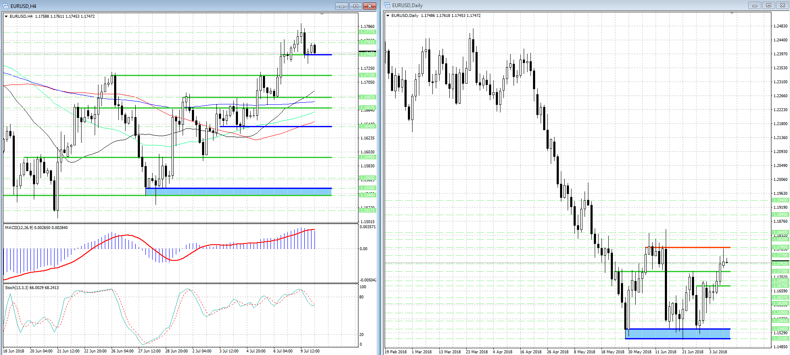Click the 1.15100 level label in Daily chart
The height and width of the screenshot is (355, 790).
pyautogui.click(x=780, y=339)
